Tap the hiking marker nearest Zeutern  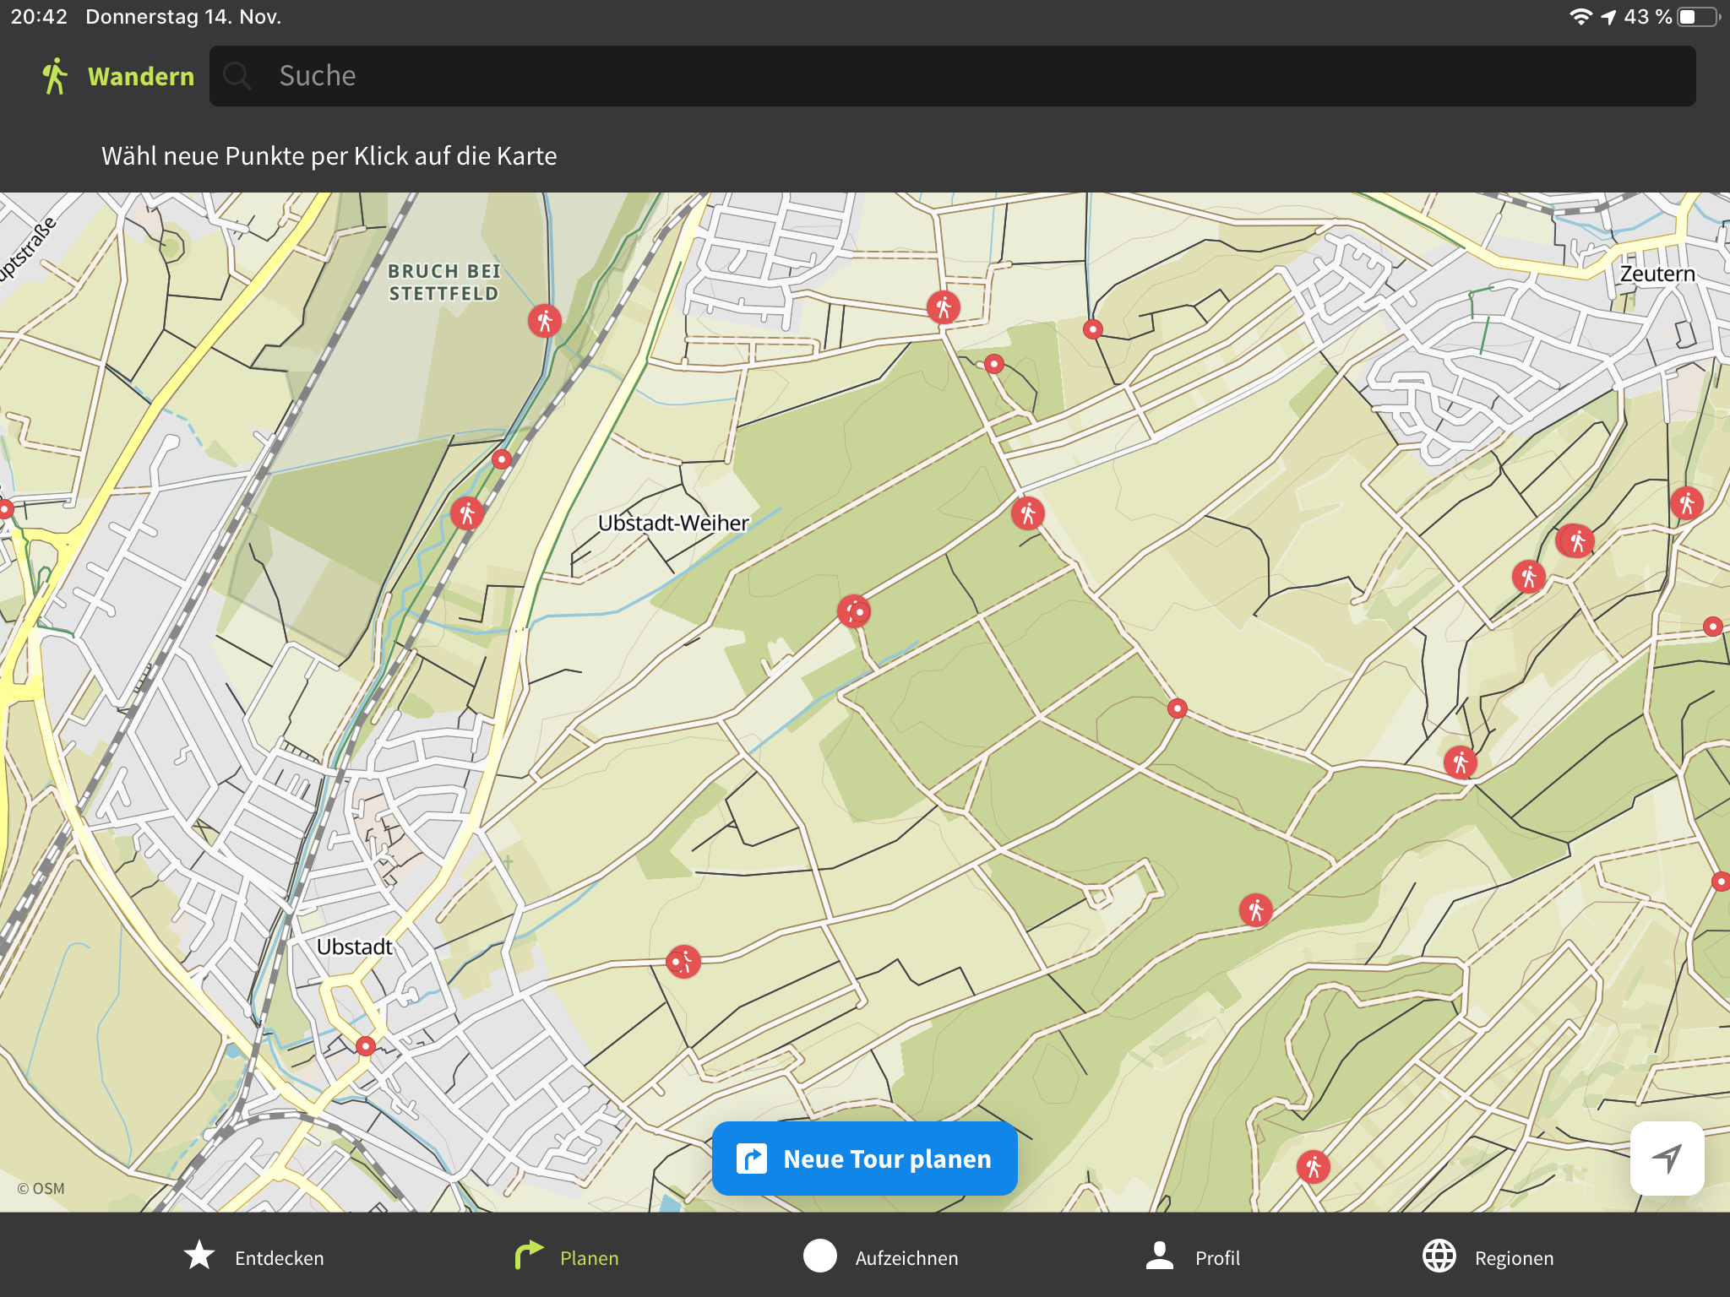tap(1686, 504)
